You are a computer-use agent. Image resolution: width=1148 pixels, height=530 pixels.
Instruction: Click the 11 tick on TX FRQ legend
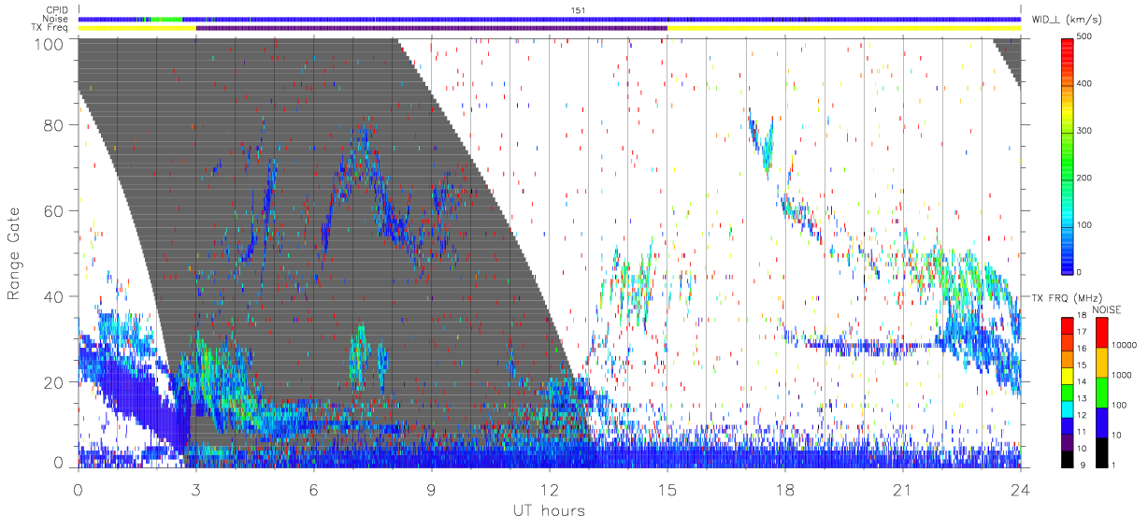pos(1082,432)
